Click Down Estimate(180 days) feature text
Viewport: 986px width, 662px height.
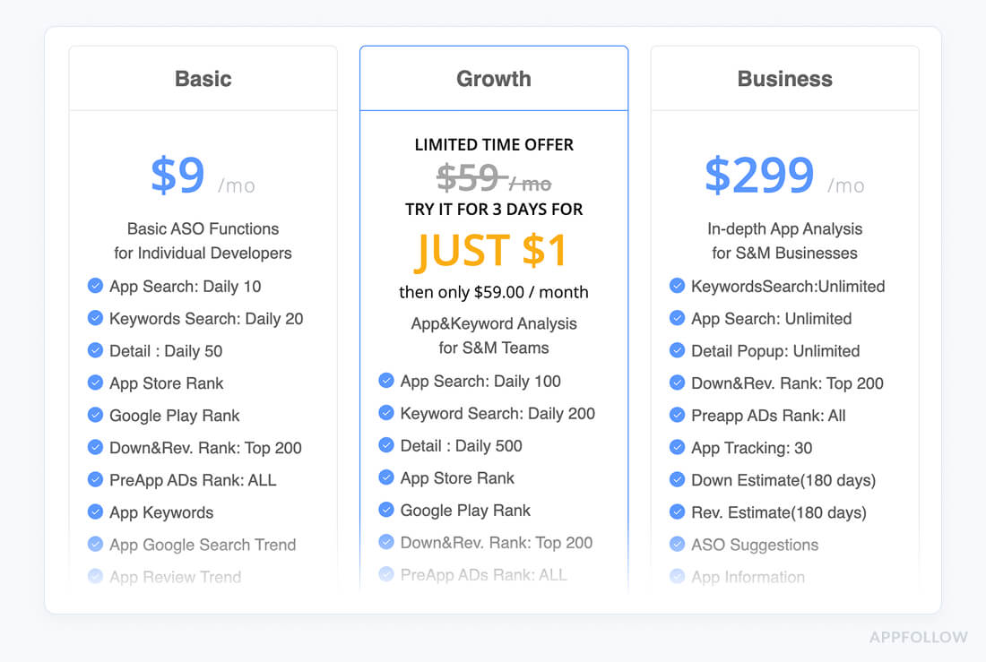pos(783,480)
